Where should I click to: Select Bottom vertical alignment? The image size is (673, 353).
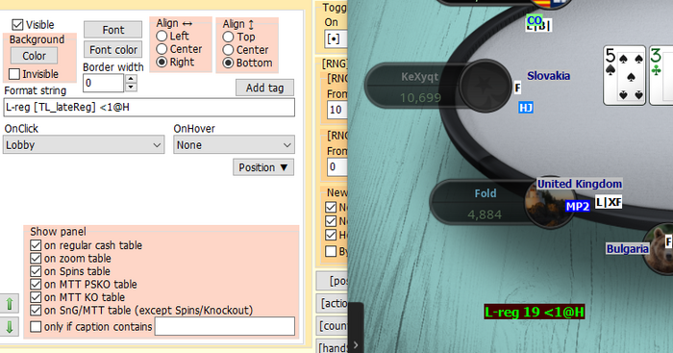tap(229, 63)
